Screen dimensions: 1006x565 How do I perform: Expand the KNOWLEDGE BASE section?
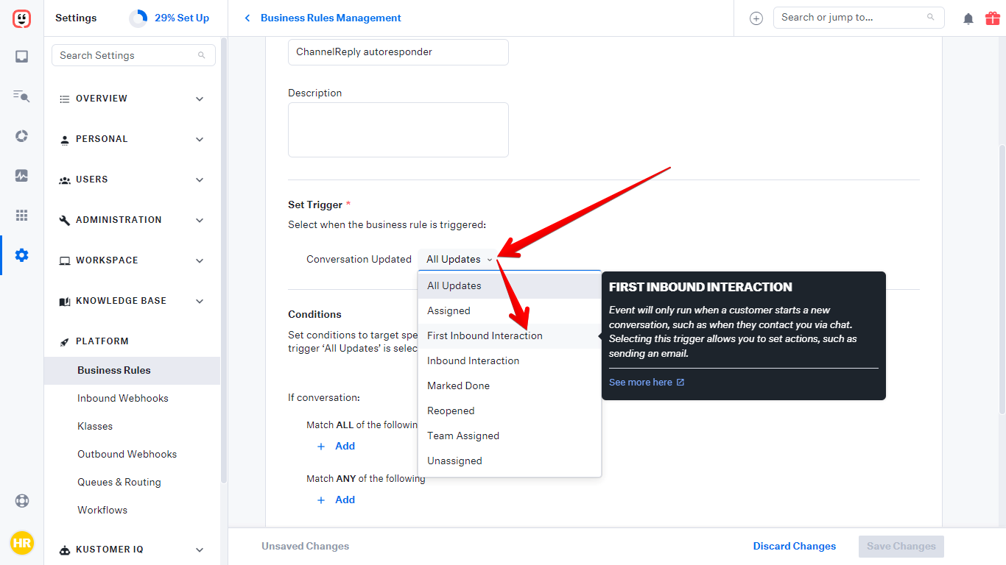(x=132, y=301)
